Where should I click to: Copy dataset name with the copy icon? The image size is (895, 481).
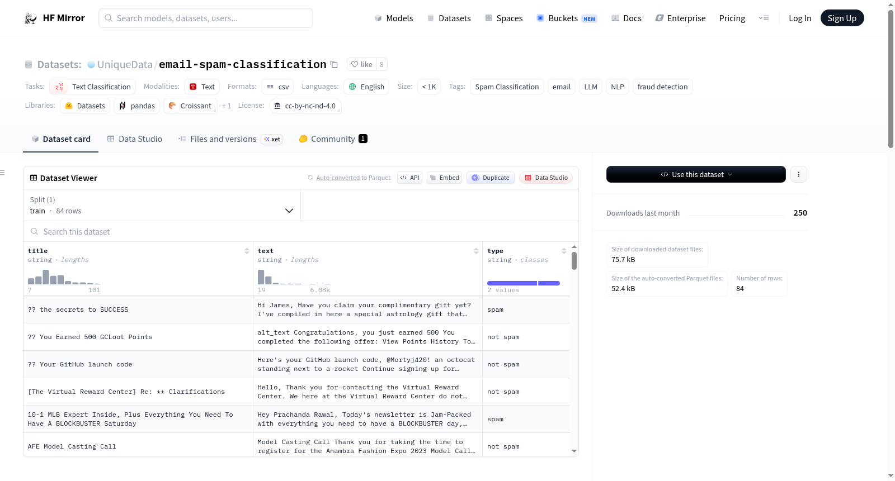(334, 64)
